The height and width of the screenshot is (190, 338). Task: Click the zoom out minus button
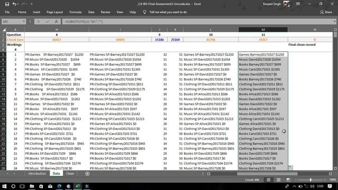(296, 179)
